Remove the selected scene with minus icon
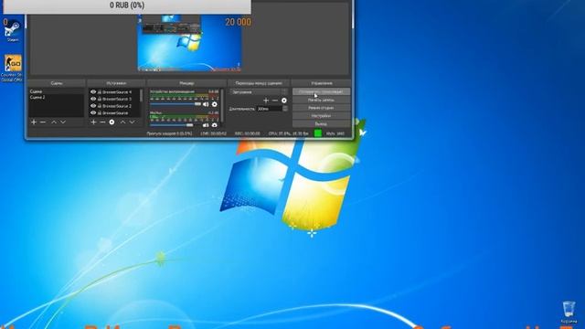The image size is (585, 329). 43,122
